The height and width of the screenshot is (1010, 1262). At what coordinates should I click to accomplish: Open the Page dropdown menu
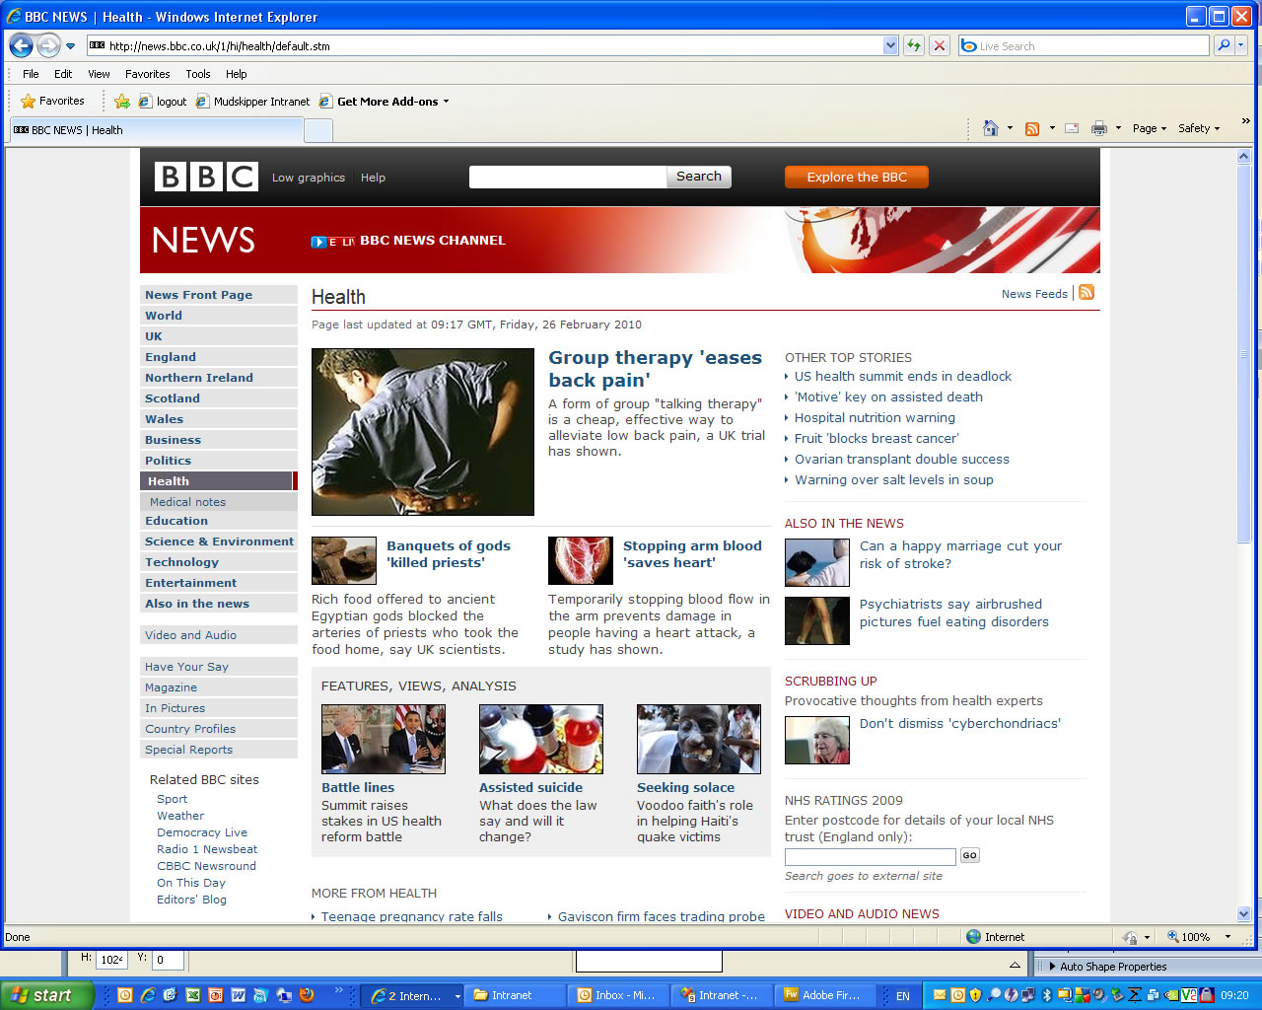pyautogui.click(x=1149, y=128)
